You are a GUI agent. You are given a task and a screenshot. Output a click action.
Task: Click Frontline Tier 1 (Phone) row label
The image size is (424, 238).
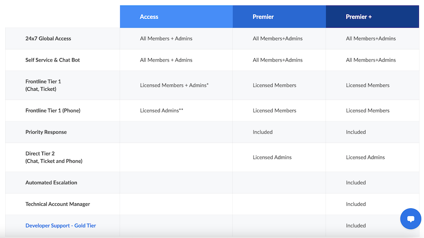click(x=53, y=111)
